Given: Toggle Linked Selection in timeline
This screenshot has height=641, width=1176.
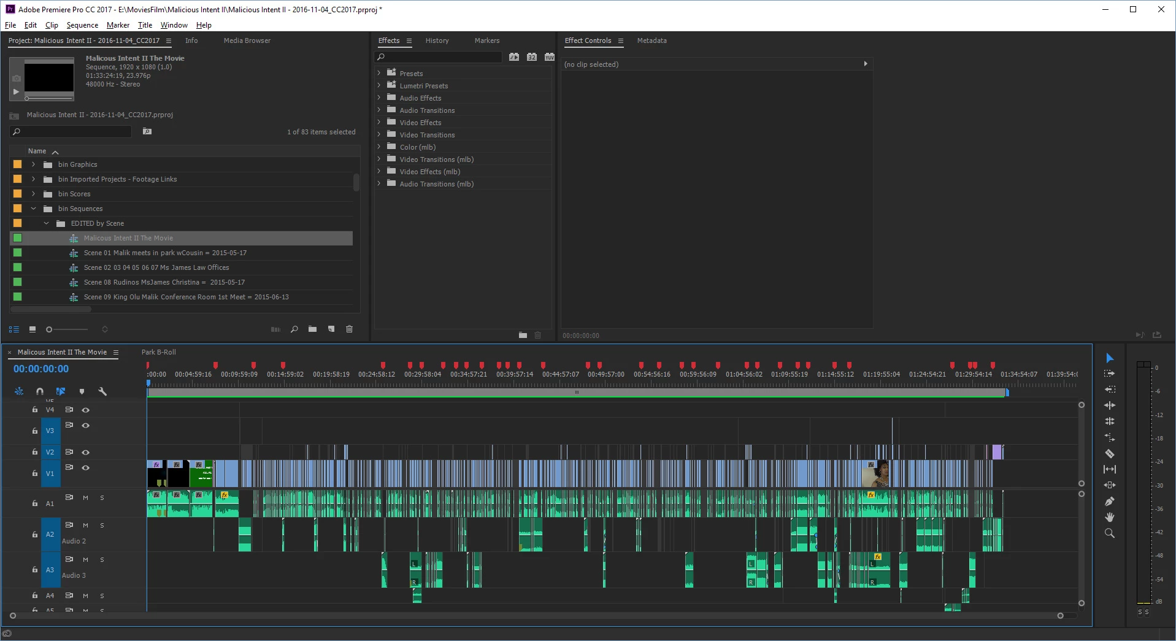Looking at the screenshot, I should point(61,391).
